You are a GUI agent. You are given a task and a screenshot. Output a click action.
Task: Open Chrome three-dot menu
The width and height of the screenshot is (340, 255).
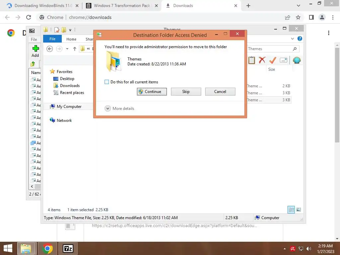click(333, 17)
